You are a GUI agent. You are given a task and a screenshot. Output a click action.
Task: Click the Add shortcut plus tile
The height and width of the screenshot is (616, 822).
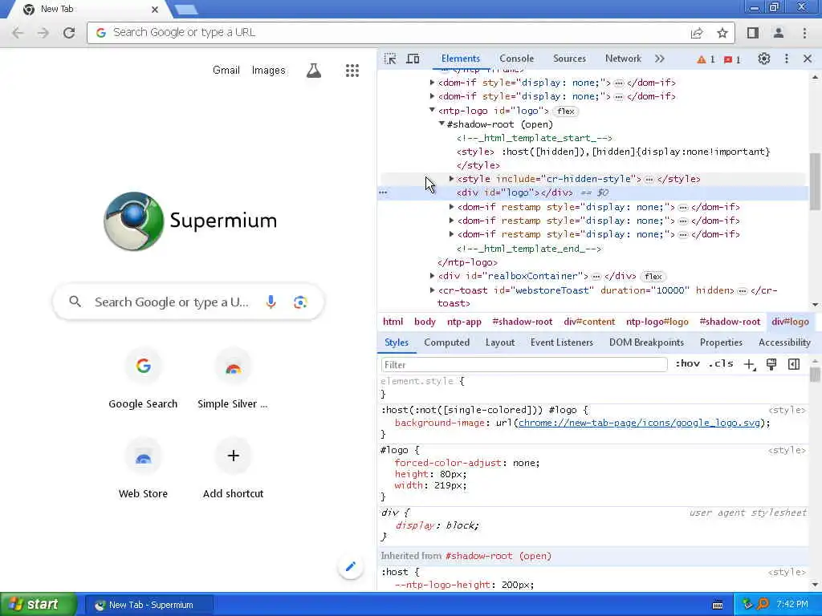coord(233,468)
